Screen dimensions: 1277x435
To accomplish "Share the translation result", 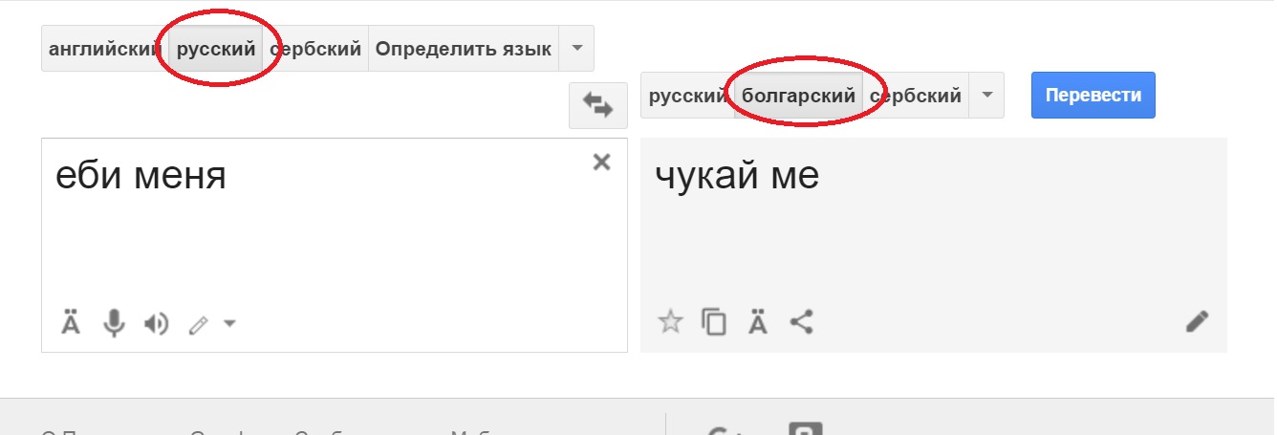I will [801, 322].
